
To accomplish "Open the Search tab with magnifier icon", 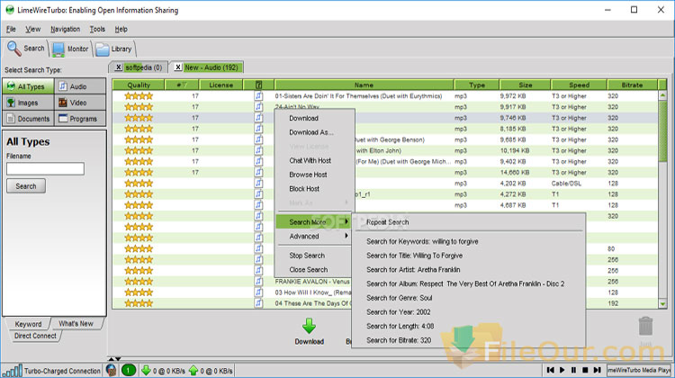I will point(26,49).
